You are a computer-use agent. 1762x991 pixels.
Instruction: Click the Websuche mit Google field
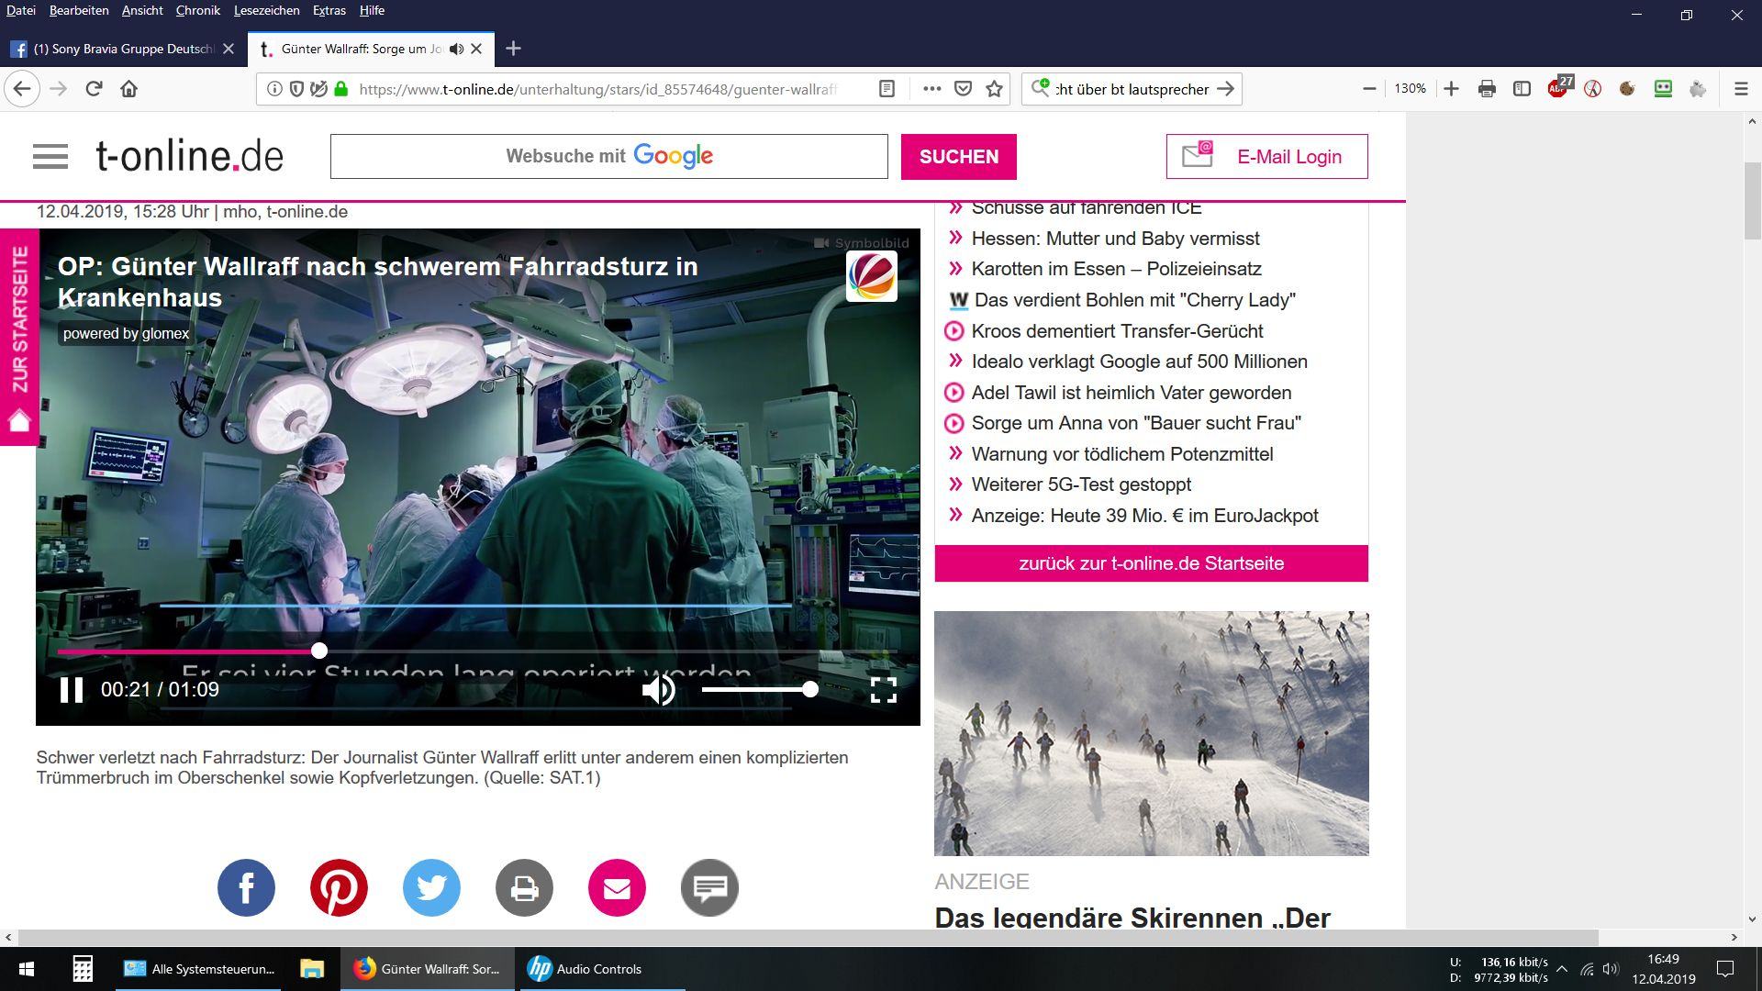click(x=609, y=156)
